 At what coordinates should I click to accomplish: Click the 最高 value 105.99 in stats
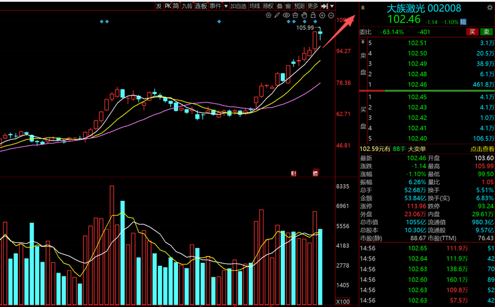pyautogui.click(x=484, y=166)
